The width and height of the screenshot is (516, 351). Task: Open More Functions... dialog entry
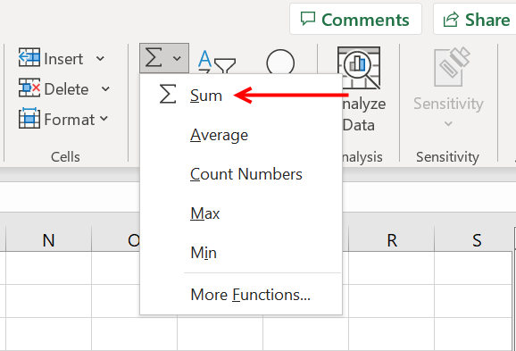click(241, 295)
